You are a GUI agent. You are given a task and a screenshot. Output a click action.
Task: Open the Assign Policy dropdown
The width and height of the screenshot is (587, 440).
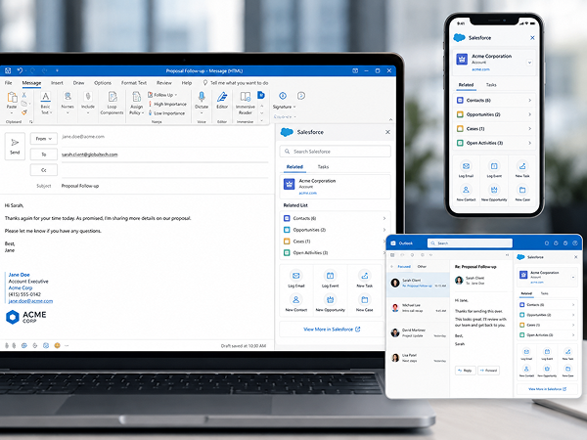[x=137, y=103]
